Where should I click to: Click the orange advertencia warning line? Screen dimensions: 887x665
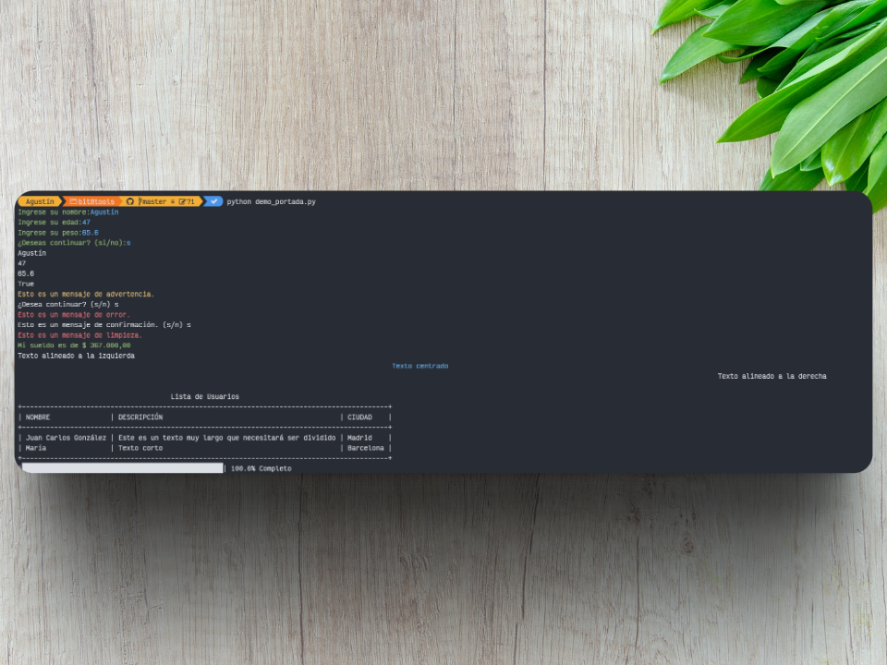click(x=86, y=294)
